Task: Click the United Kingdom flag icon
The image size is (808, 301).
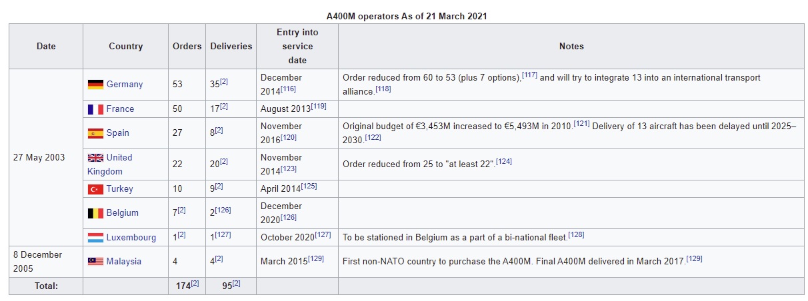Action: [x=95, y=158]
